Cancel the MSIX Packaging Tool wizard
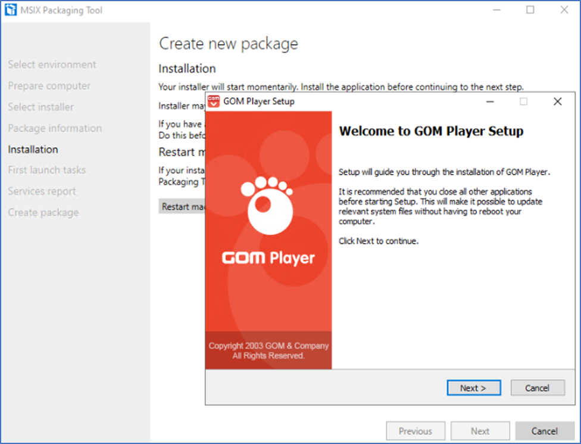This screenshot has height=444, width=581. pyautogui.click(x=544, y=431)
